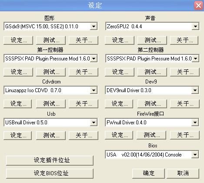The image size is (204, 183).
Task: Run 测试 for the FireWire接口 driver
Action: click(x=151, y=135)
